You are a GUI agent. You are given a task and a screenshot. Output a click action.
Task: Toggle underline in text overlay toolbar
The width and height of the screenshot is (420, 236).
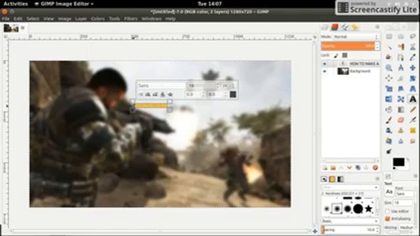coord(163,94)
